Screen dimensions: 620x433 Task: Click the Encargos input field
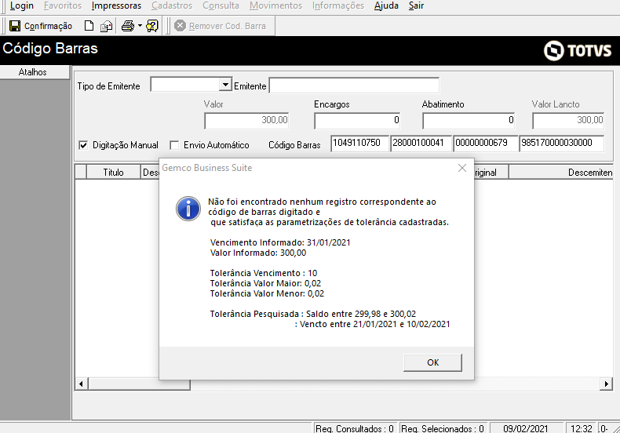coord(357,121)
